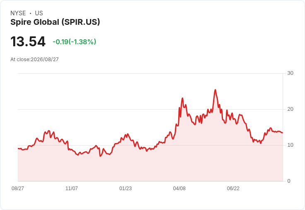The image size is (305, 210).
Task: Click the -0.19(-1.38%) change value
Action: (74, 41)
